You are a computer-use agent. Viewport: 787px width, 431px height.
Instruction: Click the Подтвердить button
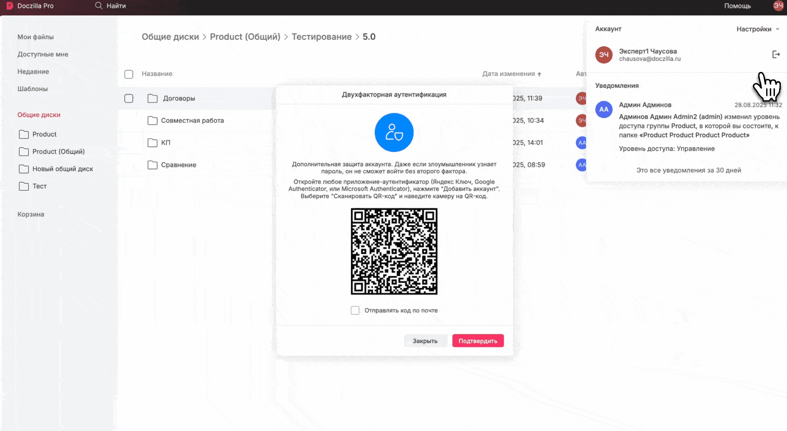(478, 341)
